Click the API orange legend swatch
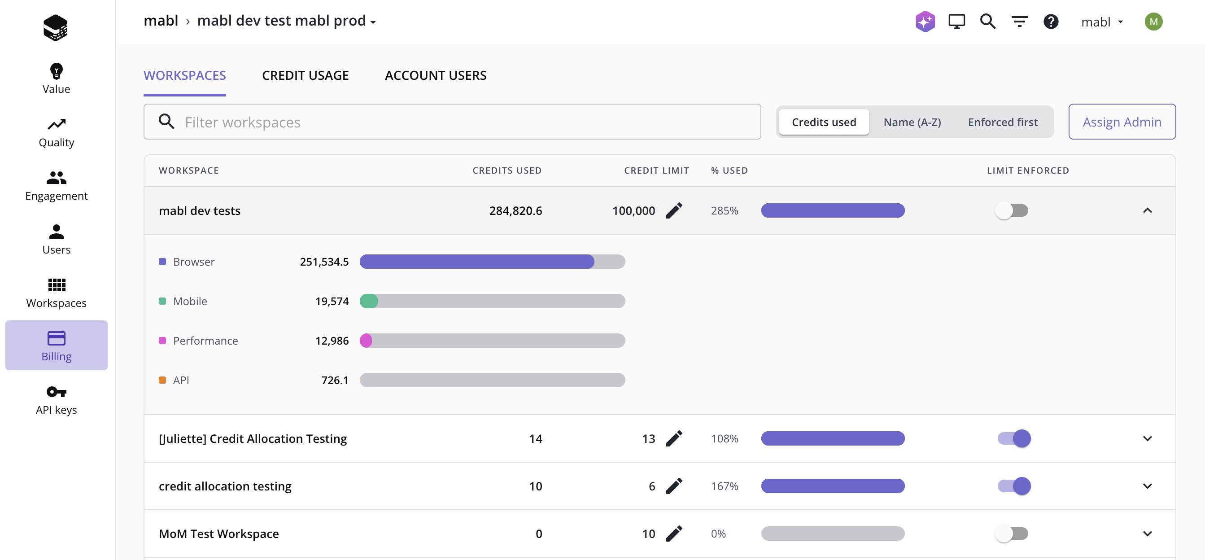Screen dimensions: 1205x560 coord(162,380)
